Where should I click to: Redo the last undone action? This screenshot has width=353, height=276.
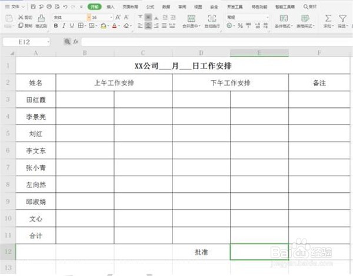[x=73, y=6]
